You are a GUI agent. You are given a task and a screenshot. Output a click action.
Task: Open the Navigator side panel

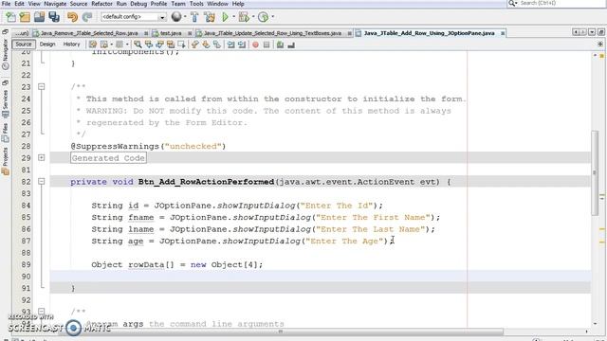(x=5, y=54)
